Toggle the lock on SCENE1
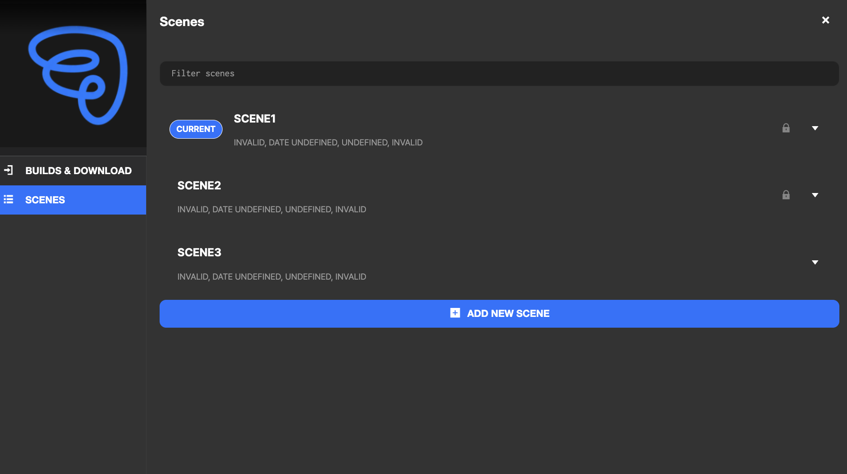Viewport: 847px width, 474px height. point(786,128)
